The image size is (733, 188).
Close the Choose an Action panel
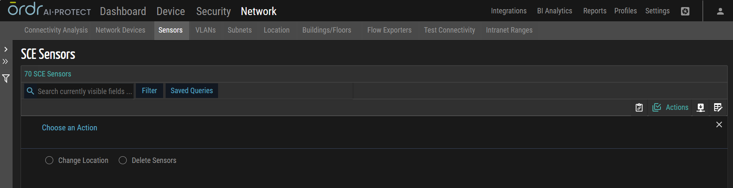[719, 124]
